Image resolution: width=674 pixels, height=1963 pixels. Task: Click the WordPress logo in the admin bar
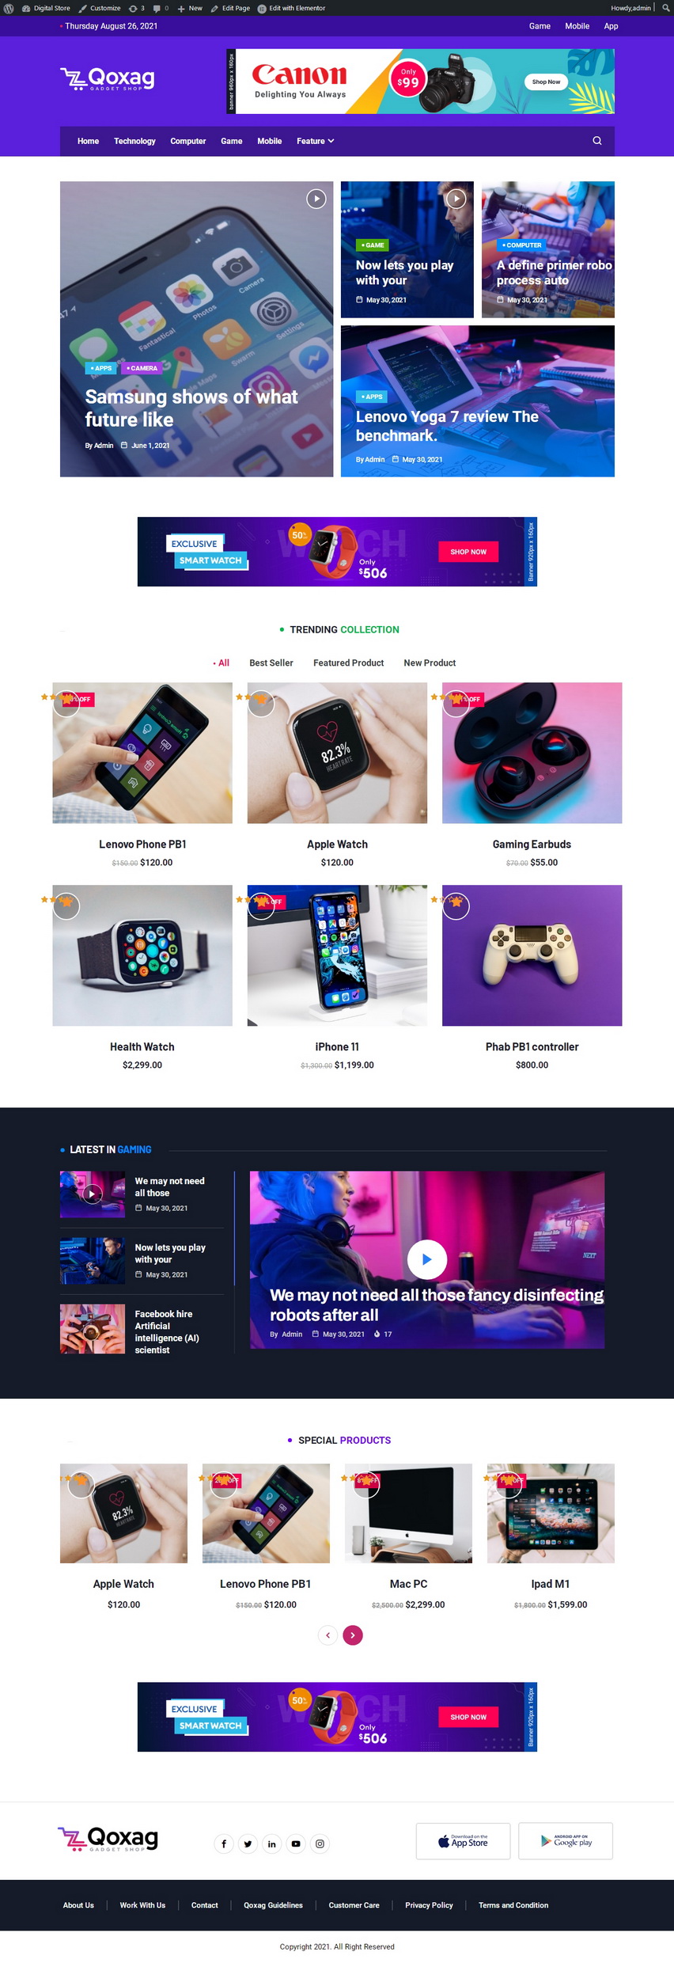click(x=9, y=8)
